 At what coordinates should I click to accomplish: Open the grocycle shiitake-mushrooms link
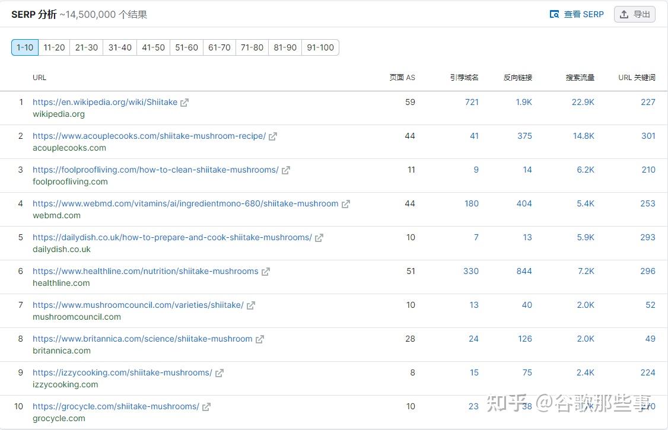[116, 407]
